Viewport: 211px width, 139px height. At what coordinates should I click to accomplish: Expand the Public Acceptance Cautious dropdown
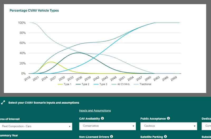pyautogui.click(x=169, y=126)
